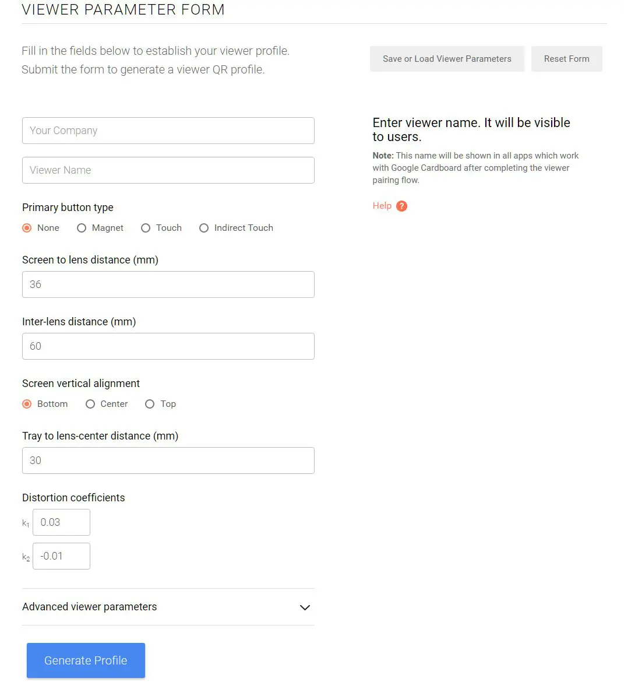Click into the Viewer Name field
The image size is (624, 682).
point(168,170)
